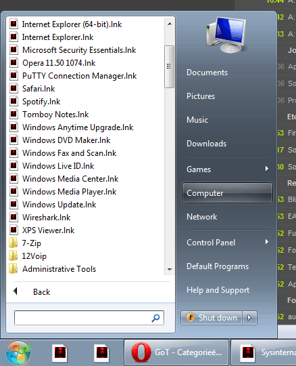
Task: Launch Safari.lnk text entry
Action: pyautogui.click(x=39, y=89)
